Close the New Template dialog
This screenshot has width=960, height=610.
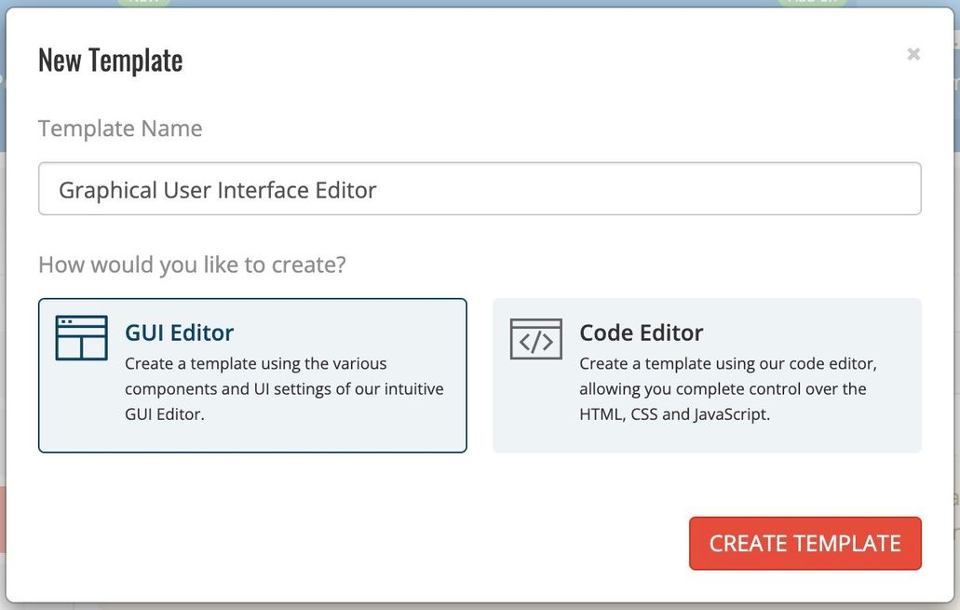[x=913, y=54]
